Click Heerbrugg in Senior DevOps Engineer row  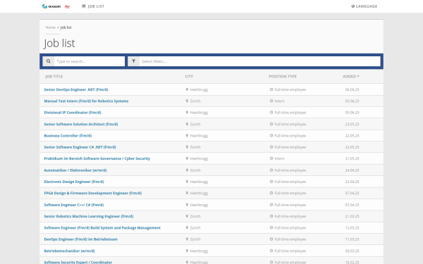[199, 89]
